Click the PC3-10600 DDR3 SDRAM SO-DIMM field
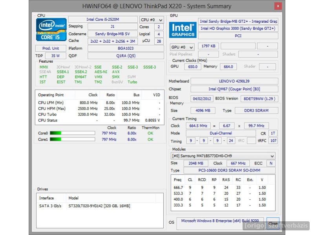 tap(230, 170)
